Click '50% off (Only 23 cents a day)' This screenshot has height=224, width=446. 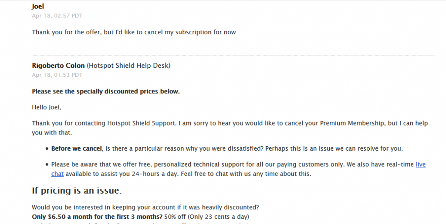(206, 217)
